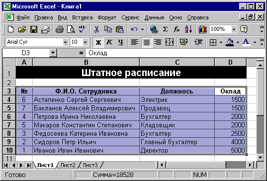Click the formula bar containing Оклад
The image size is (267, 181).
(176, 53)
